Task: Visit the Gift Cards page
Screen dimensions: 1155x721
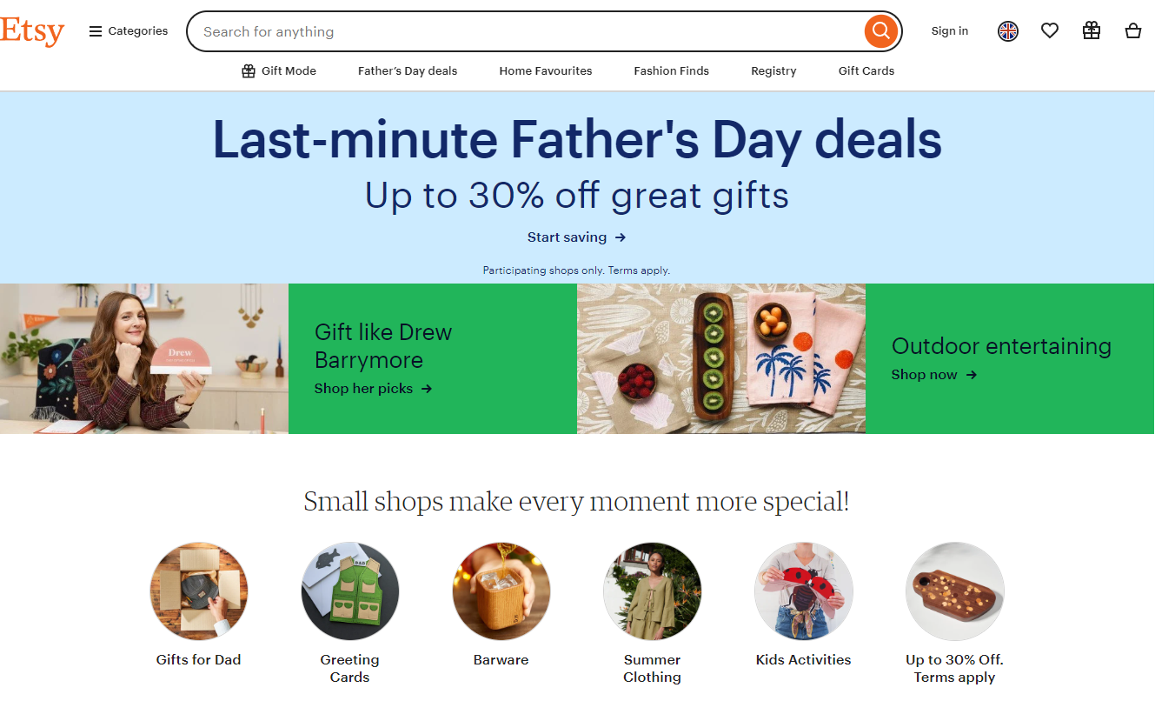Action: (x=866, y=71)
